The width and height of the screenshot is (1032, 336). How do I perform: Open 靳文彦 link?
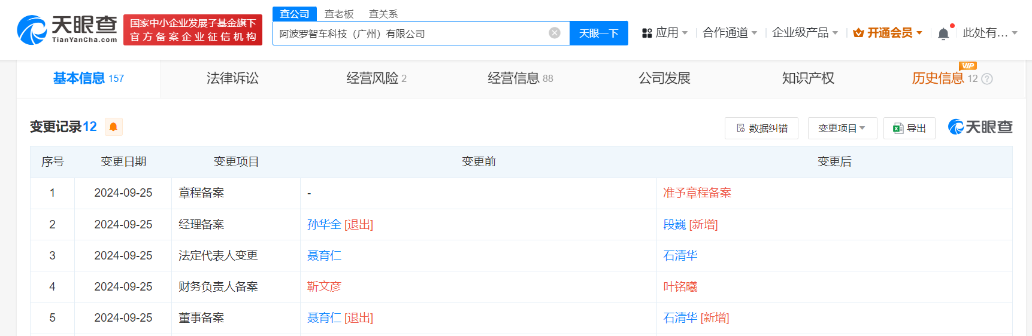click(x=324, y=286)
